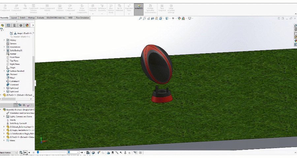
Task: Click the rugby ball in the viewport
Action: tap(157, 64)
